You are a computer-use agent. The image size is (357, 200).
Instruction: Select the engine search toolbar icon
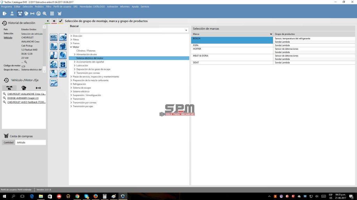pyautogui.click(x=26, y=14)
